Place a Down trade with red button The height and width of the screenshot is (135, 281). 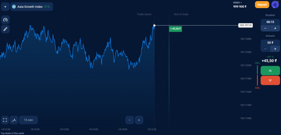click(270, 80)
